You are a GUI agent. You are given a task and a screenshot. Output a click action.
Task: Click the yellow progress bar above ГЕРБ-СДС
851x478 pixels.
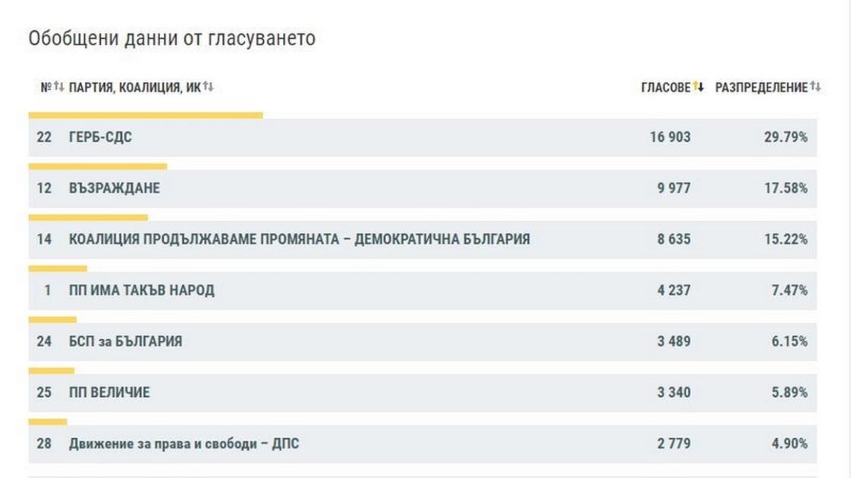pos(146,115)
